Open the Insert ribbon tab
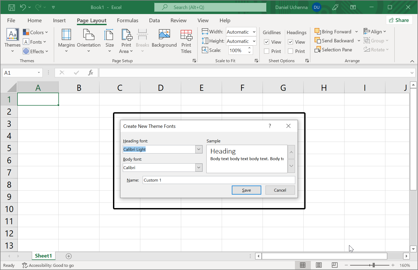The height and width of the screenshot is (270, 418). [59, 20]
